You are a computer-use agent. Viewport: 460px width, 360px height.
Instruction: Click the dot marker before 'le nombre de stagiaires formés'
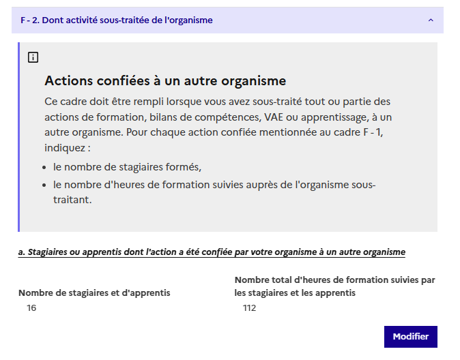(x=45, y=167)
